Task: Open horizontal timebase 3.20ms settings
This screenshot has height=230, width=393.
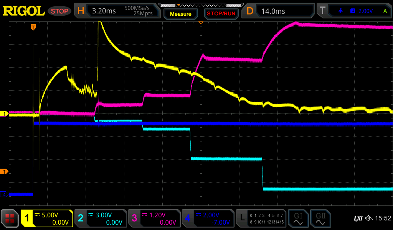Action: click(117, 11)
